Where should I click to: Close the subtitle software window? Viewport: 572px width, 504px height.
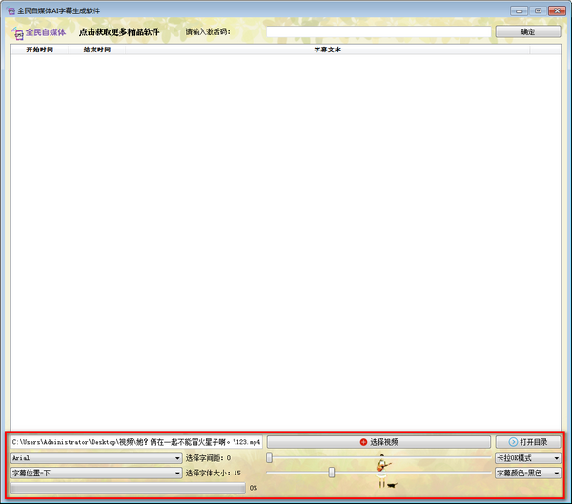click(555, 10)
